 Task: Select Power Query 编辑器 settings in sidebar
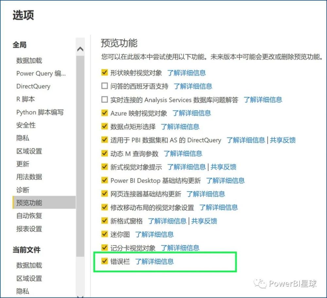[41, 73]
